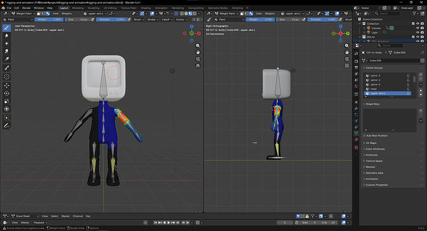Open the Render properties tab
Screen dimensions: 427x231
[x=356, y=61]
